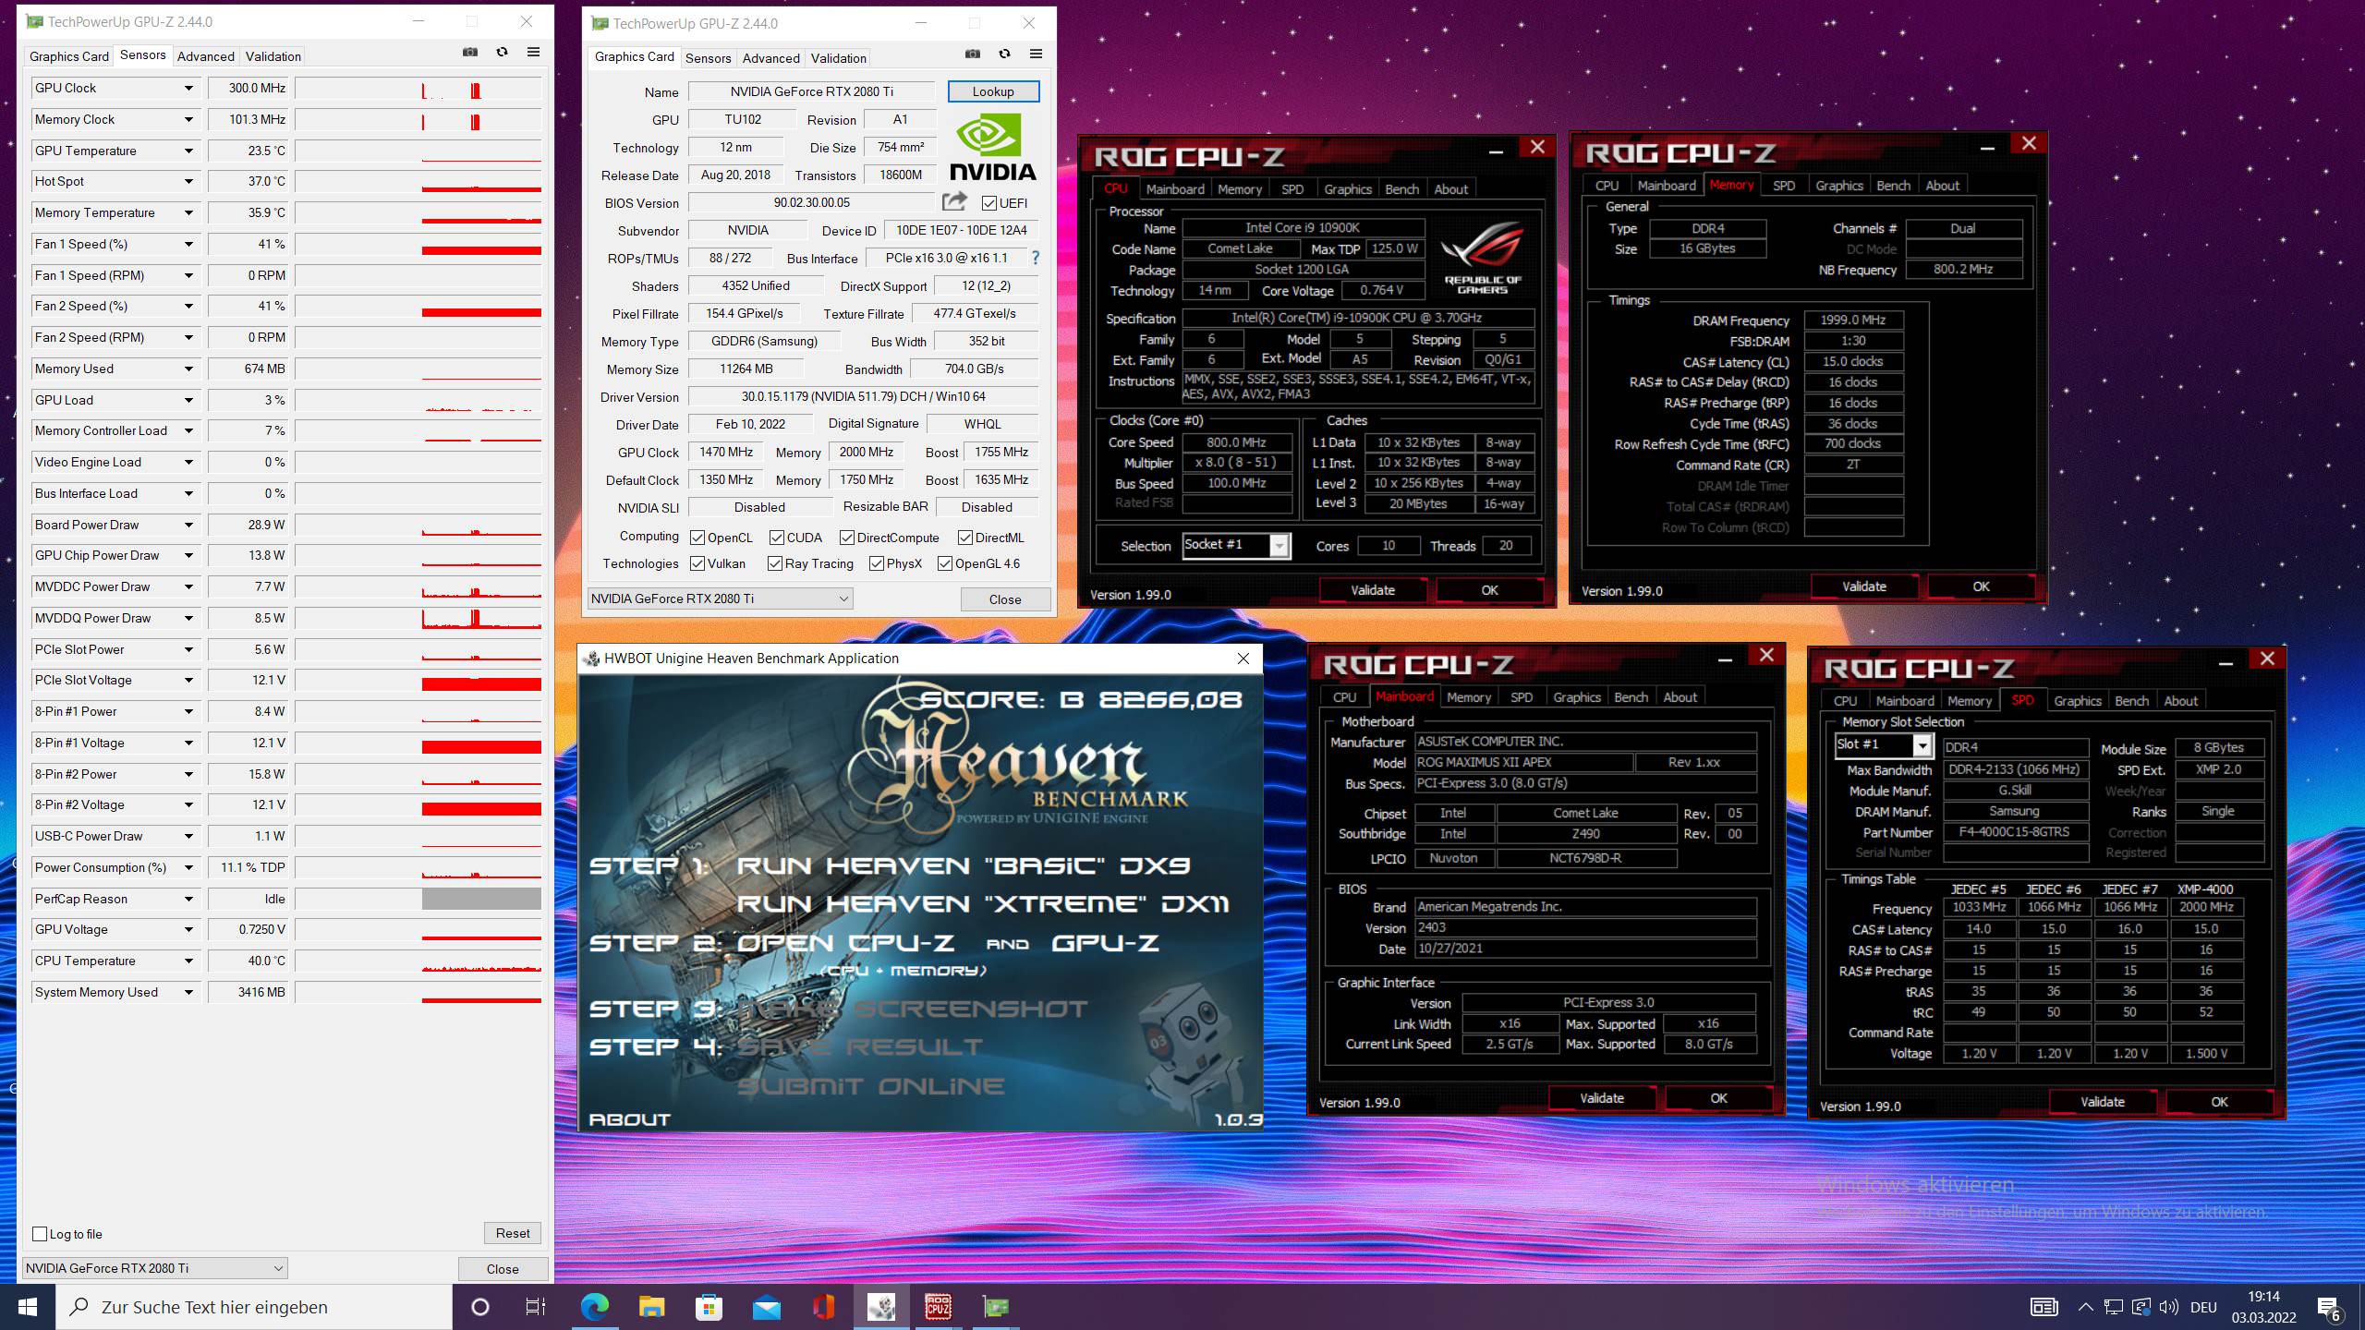Click RUN HEAVEN XTREME DX11
This screenshot has height=1330, width=2365.
click(983, 904)
